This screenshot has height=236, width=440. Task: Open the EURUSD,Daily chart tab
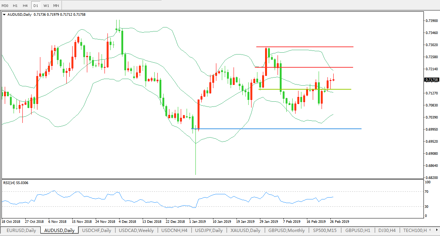(x=21, y=231)
